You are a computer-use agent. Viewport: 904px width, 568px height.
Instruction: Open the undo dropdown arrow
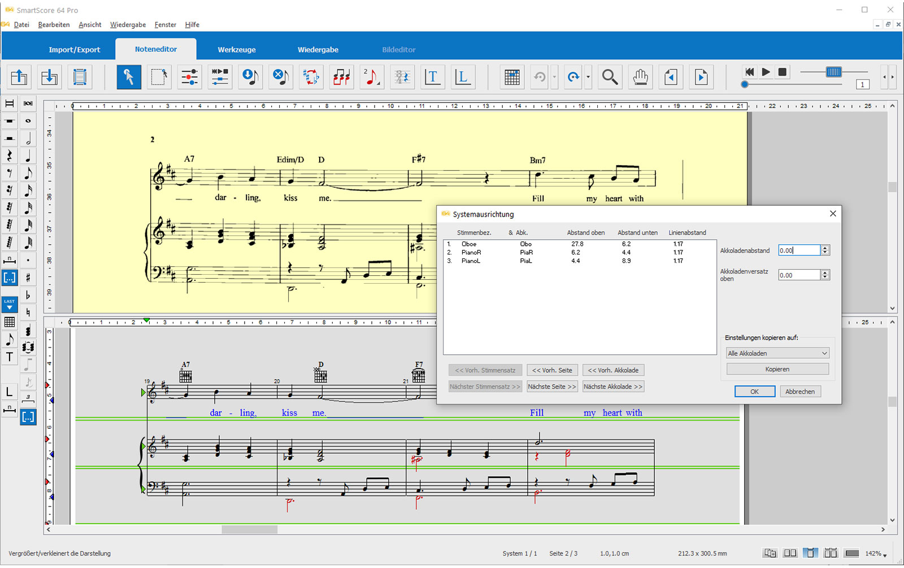tap(554, 77)
